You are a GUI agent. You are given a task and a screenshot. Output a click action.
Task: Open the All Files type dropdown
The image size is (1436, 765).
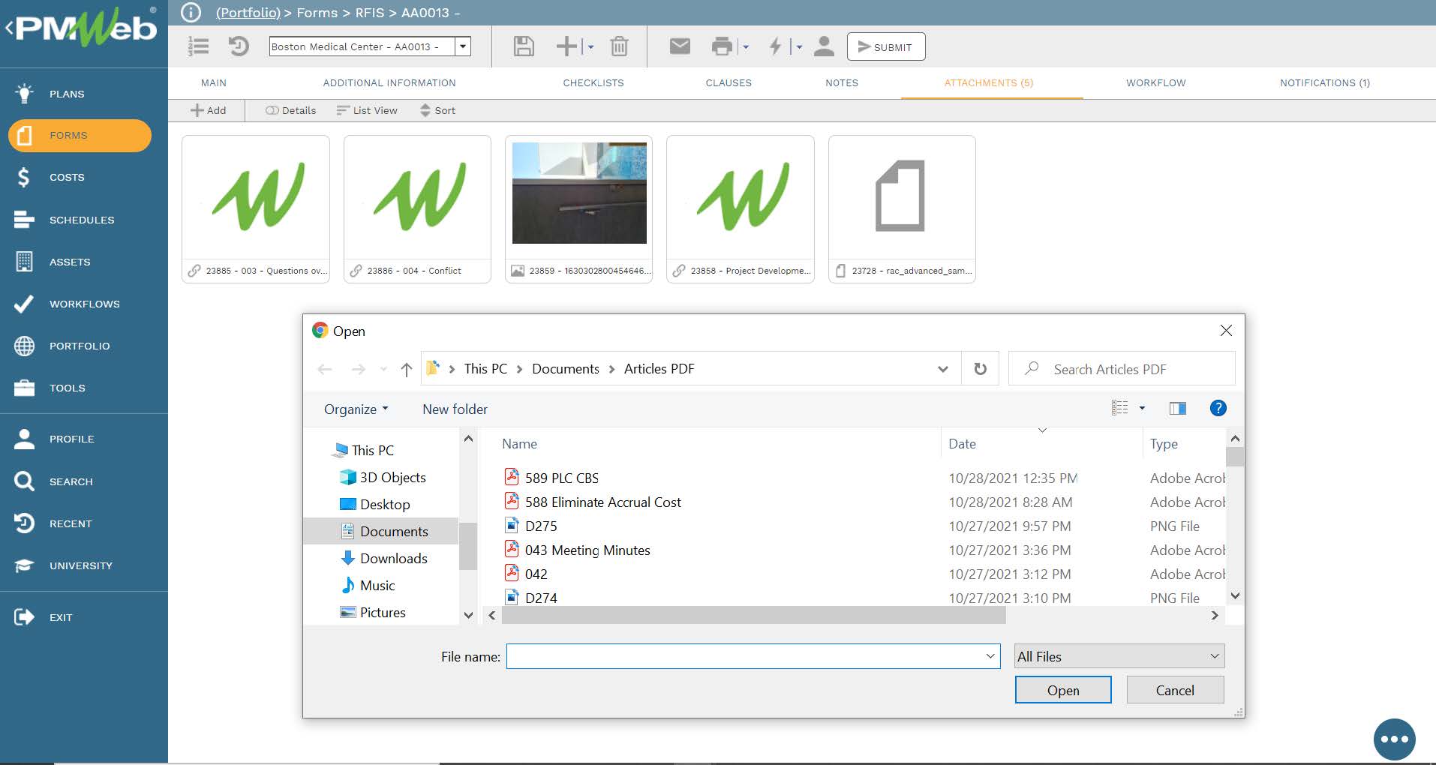point(1119,656)
